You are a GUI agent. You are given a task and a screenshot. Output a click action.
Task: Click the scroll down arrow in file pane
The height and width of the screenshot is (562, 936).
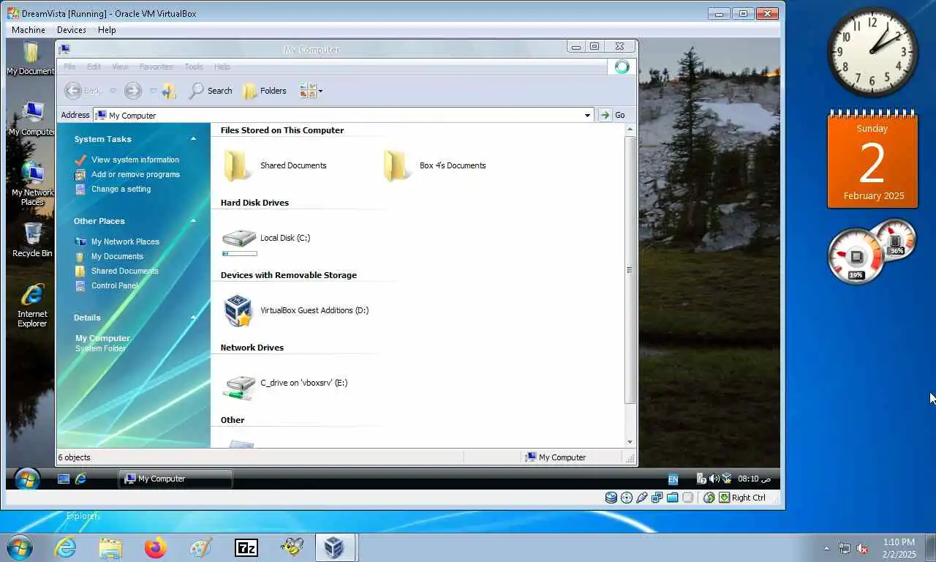point(630,442)
